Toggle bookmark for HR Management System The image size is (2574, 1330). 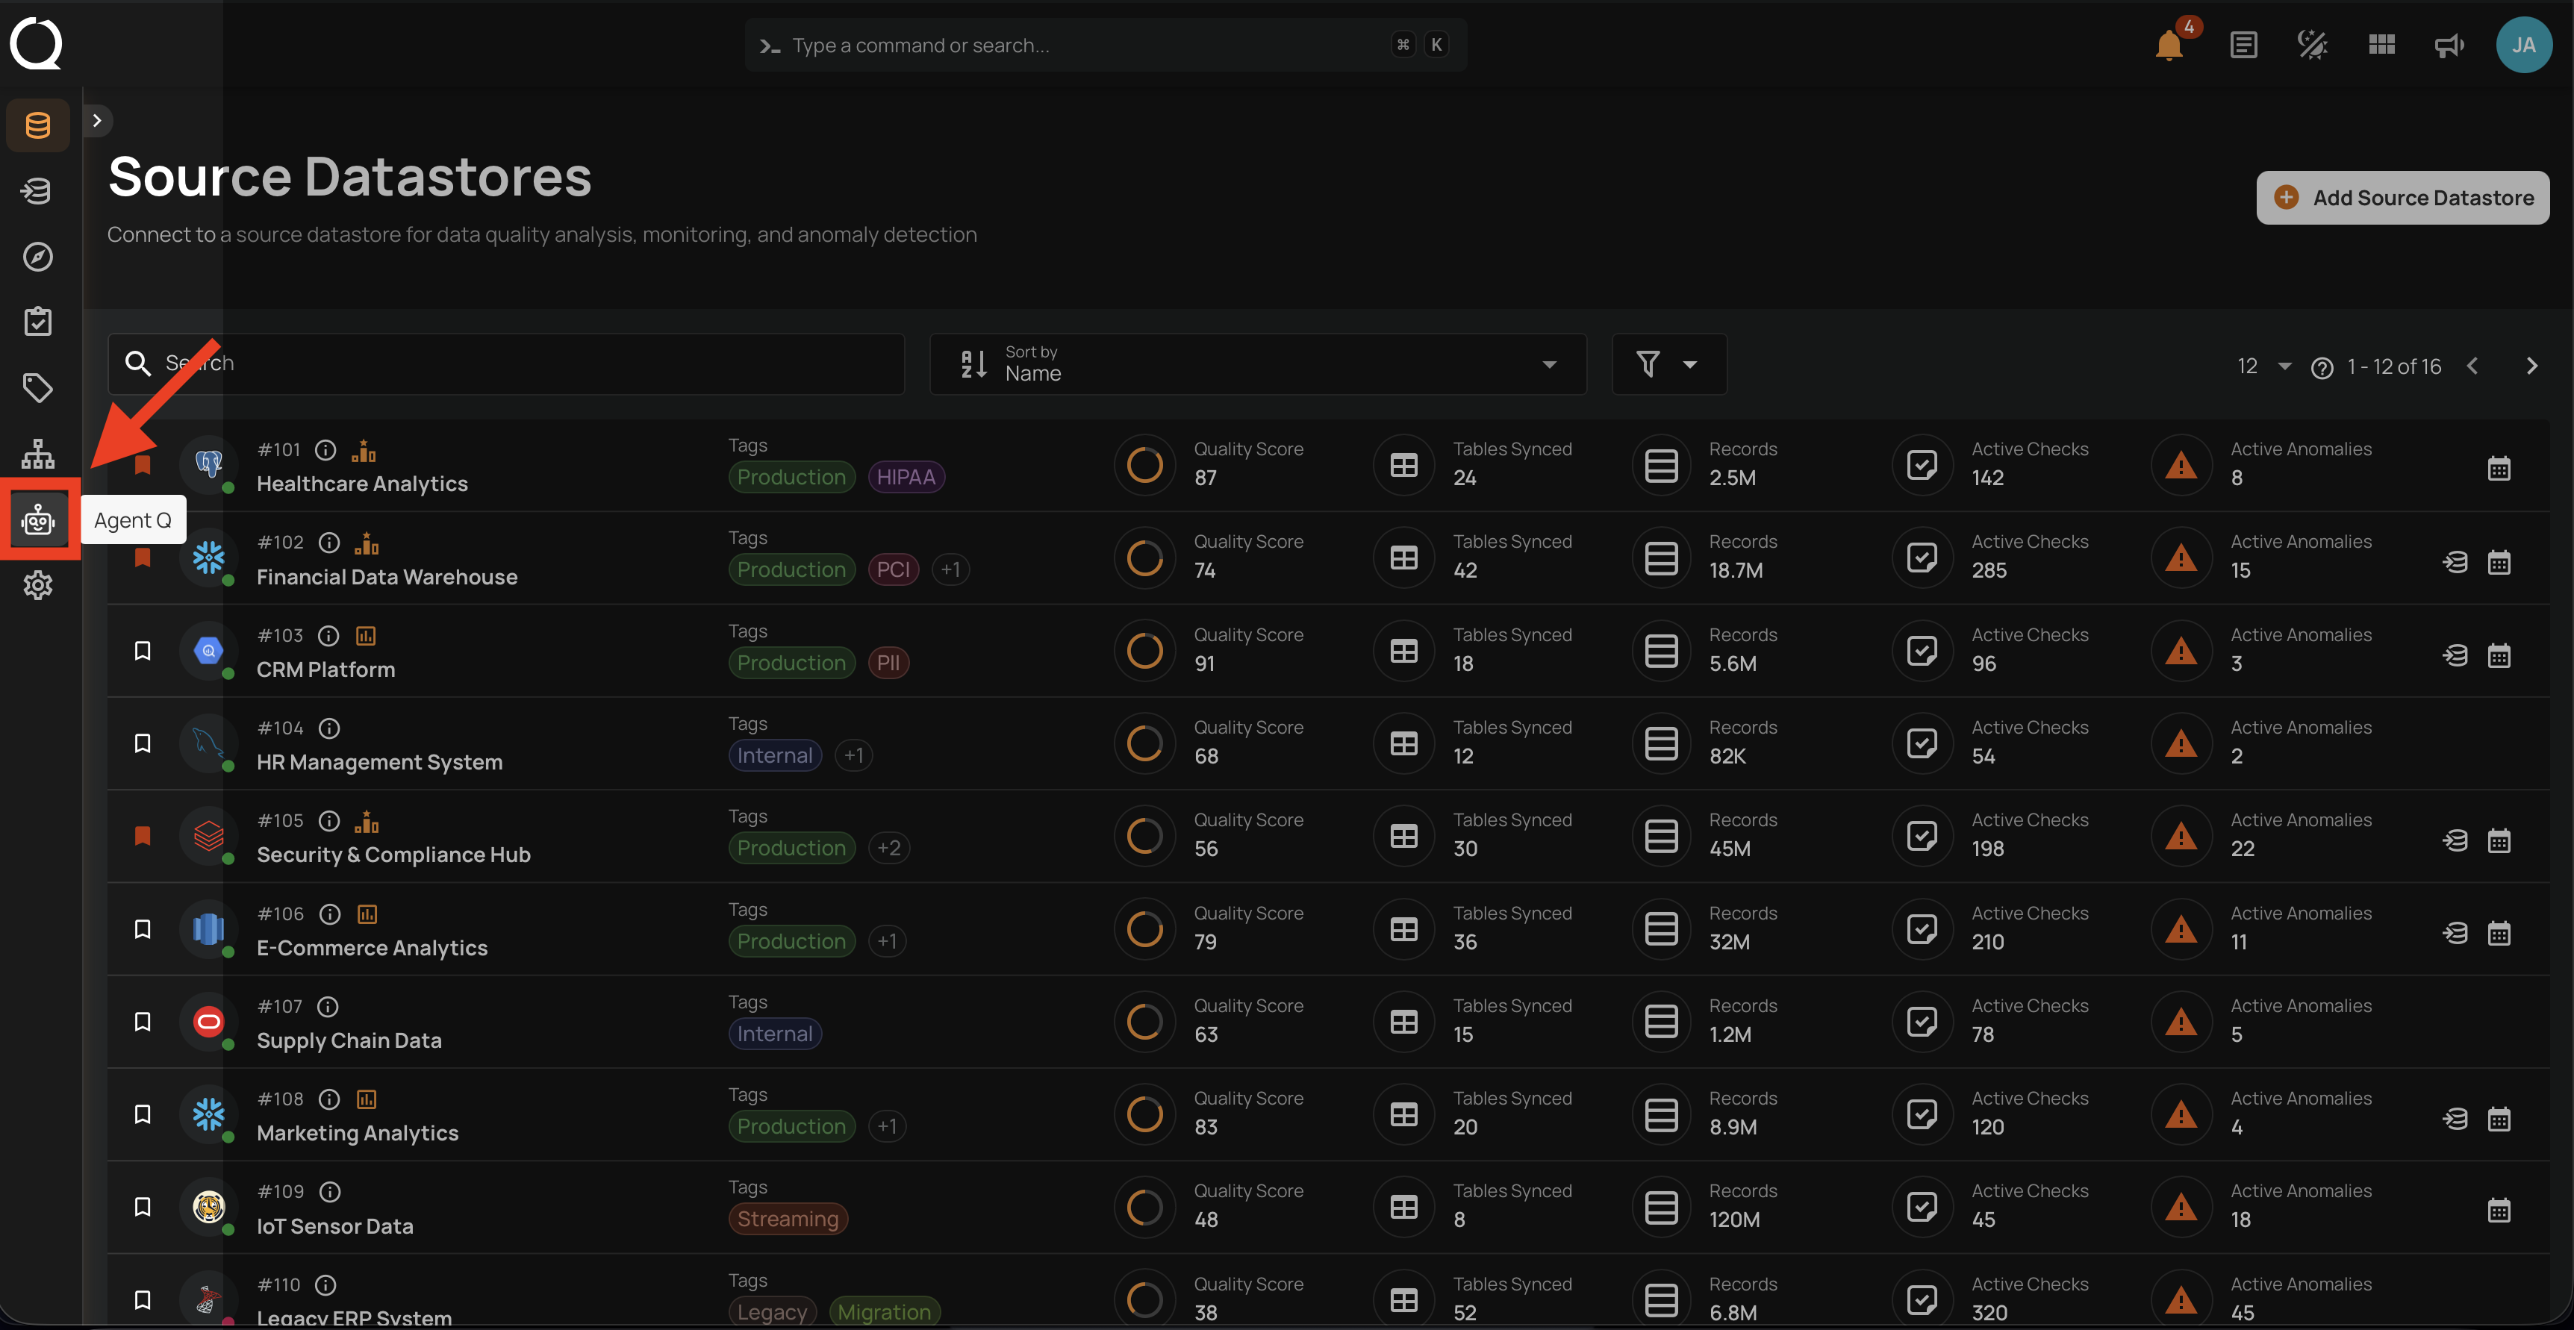(143, 743)
